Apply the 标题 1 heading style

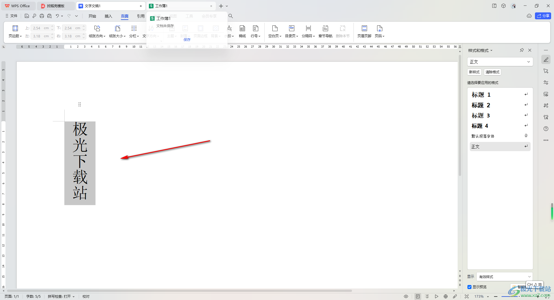[500, 95]
